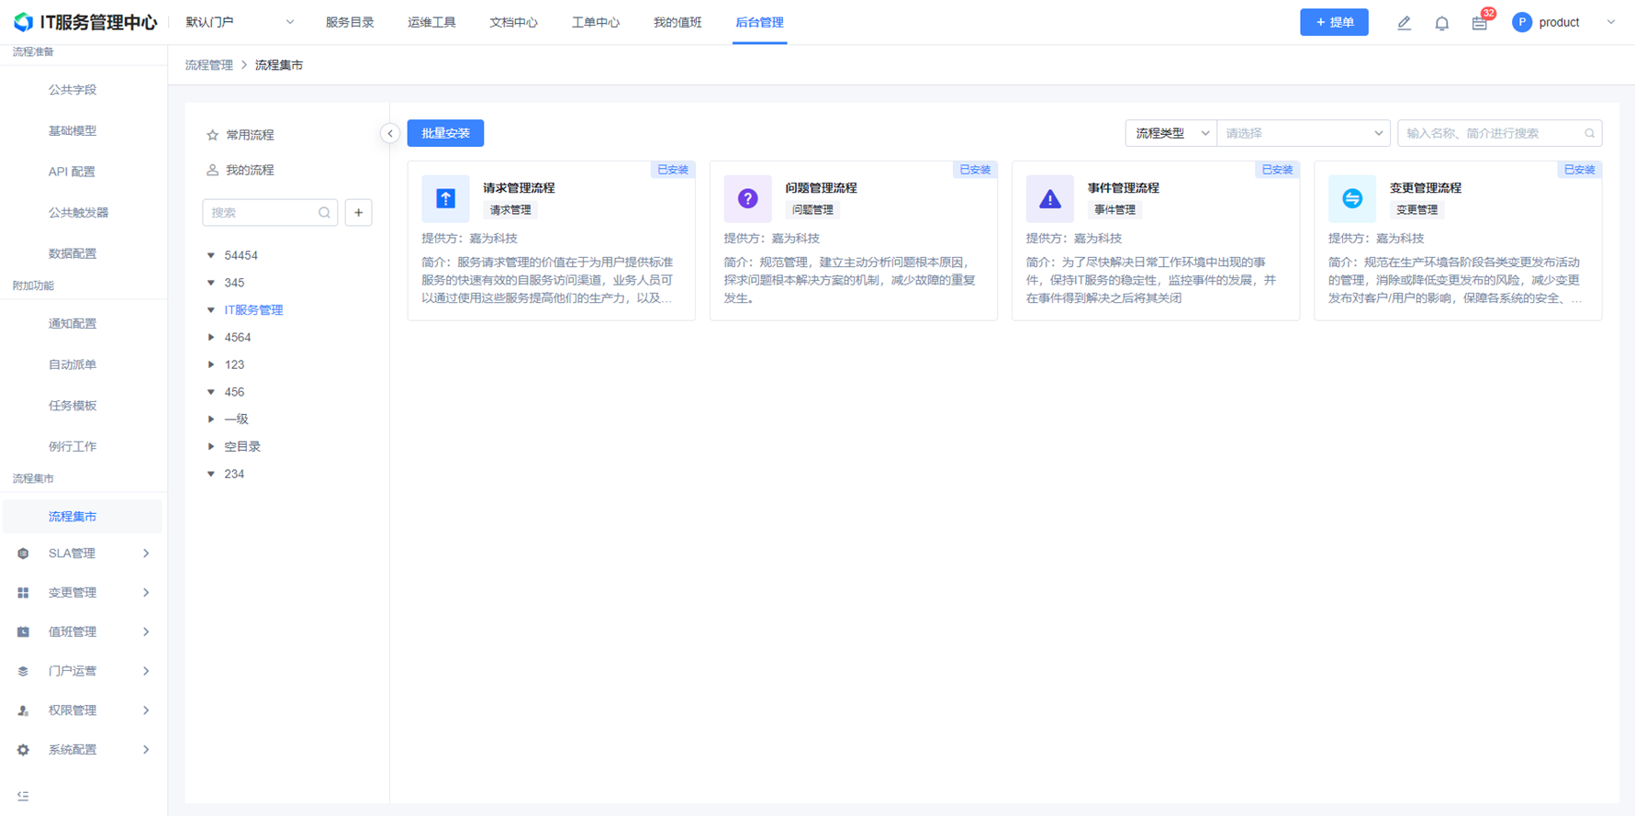Collapse the 54454 tree node
The height and width of the screenshot is (816, 1635).
(x=211, y=256)
